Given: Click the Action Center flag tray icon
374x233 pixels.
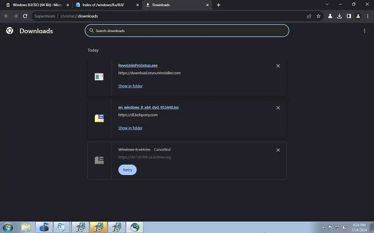Looking at the screenshot, I should (330, 227).
